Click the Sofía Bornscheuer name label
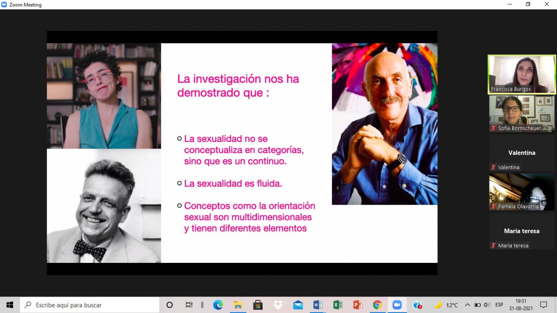Screen dimensions: 557x313 [x=520, y=128]
